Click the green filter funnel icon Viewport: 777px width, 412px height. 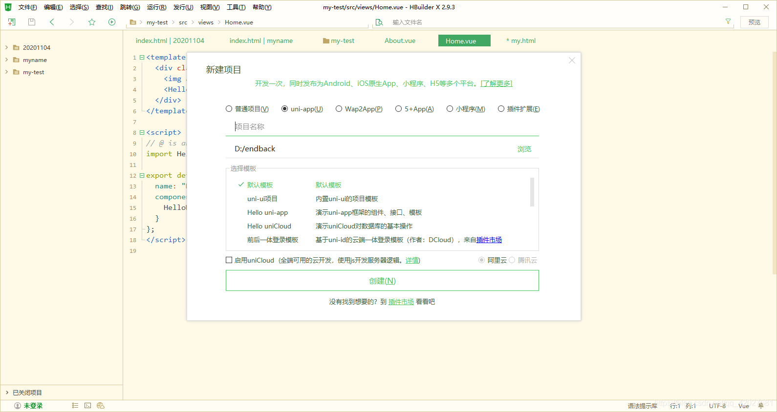(728, 21)
